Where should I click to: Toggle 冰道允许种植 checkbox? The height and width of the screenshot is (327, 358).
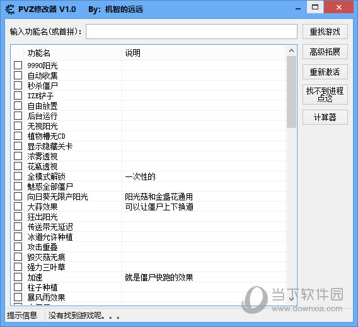tap(18, 237)
